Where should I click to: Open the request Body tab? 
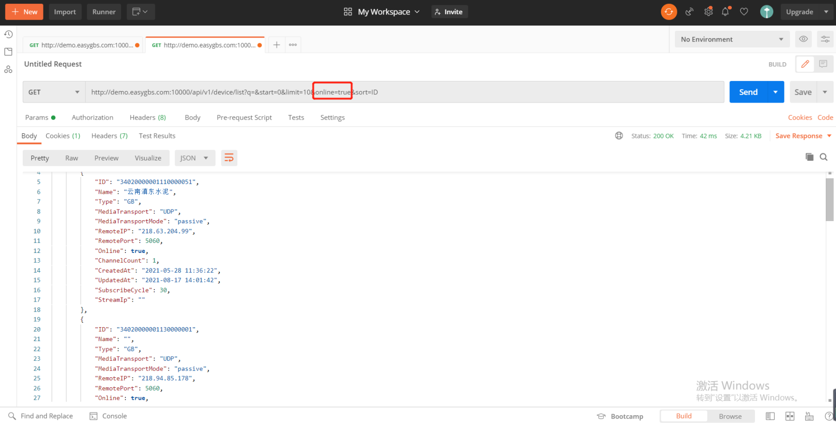point(192,118)
